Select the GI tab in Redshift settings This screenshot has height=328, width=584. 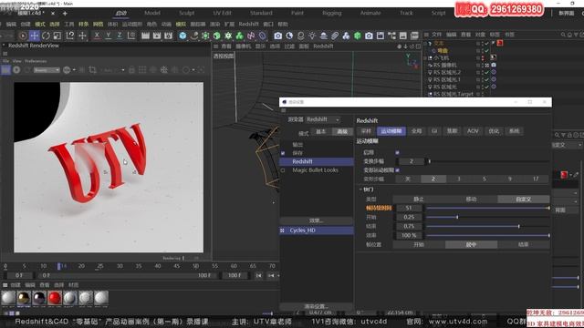(434, 131)
